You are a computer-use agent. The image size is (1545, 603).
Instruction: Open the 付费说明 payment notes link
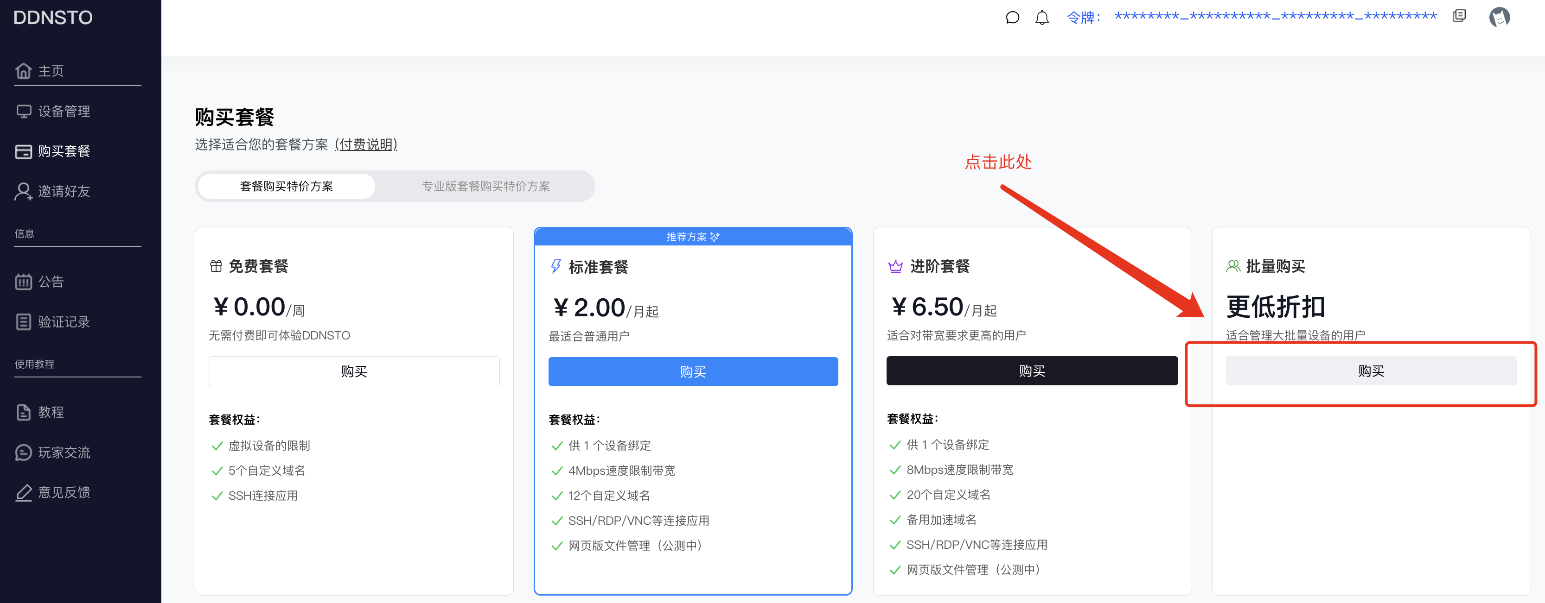tap(366, 145)
